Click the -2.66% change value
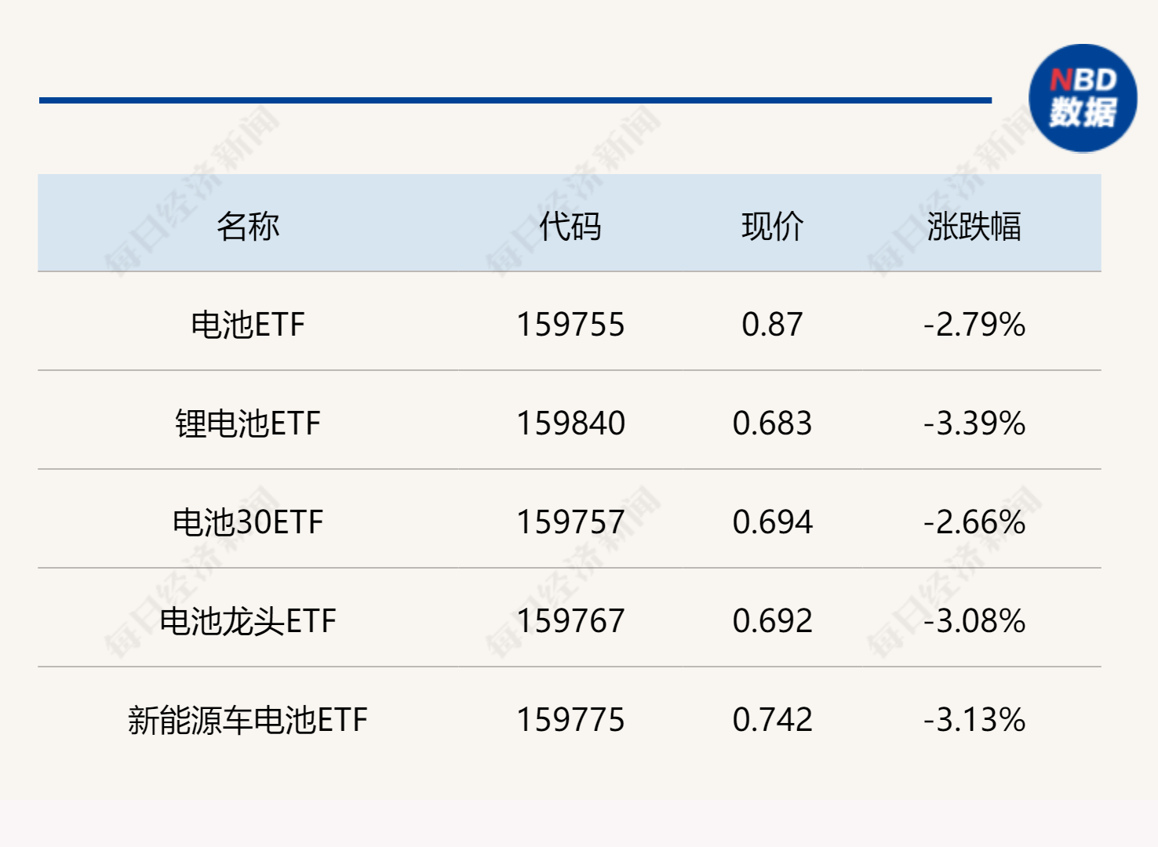Image resolution: width=1158 pixels, height=847 pixels. click(974, 522)
